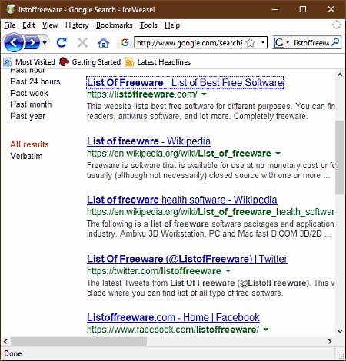
Task: Open the History menu
Action: [x=77, y=25]
